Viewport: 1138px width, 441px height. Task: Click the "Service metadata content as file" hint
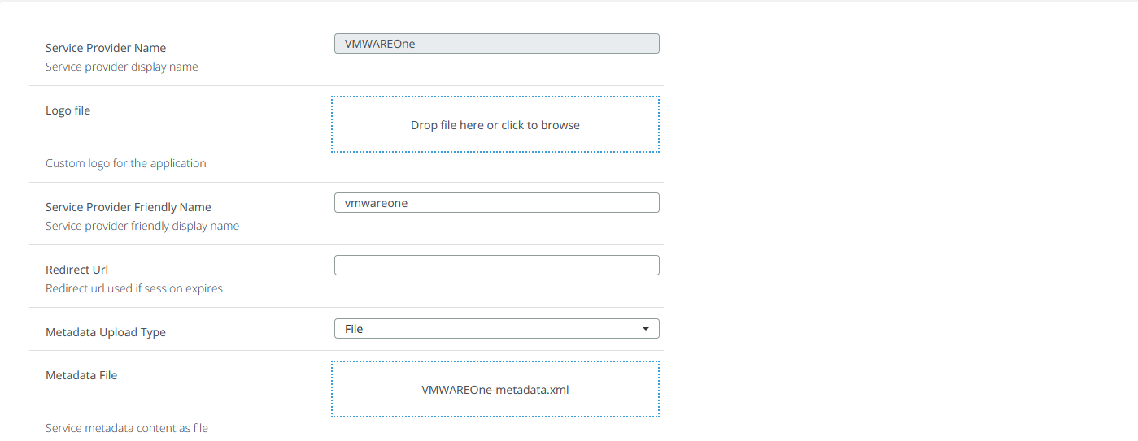[x=127, y=428]
